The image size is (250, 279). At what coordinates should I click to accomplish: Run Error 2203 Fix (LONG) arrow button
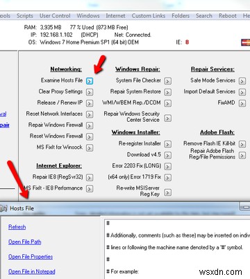(167, 166)
